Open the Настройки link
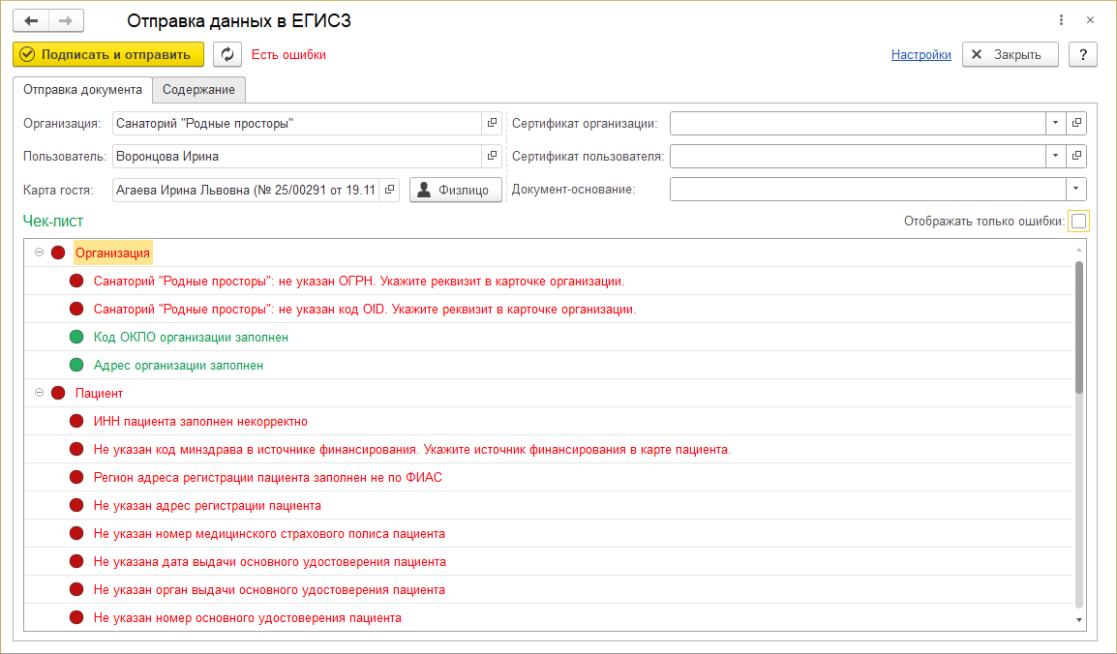 click(921, 55)
